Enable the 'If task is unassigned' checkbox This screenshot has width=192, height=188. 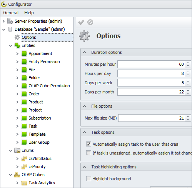[x=88, y=153]
